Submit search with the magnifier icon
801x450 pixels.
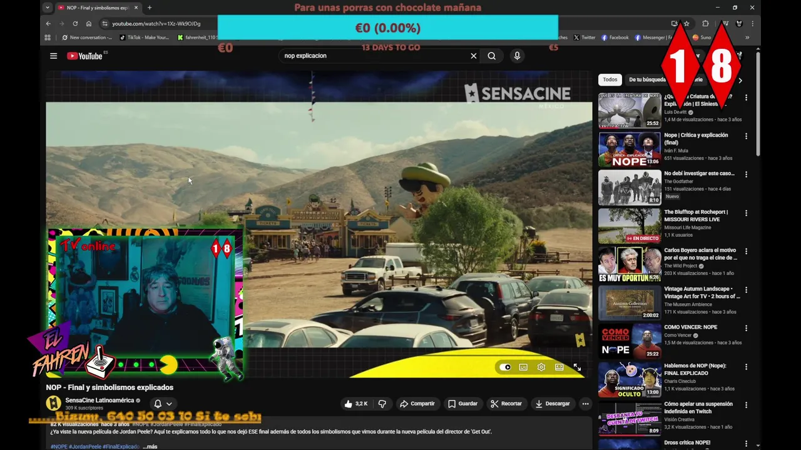(x=492, y=56)
